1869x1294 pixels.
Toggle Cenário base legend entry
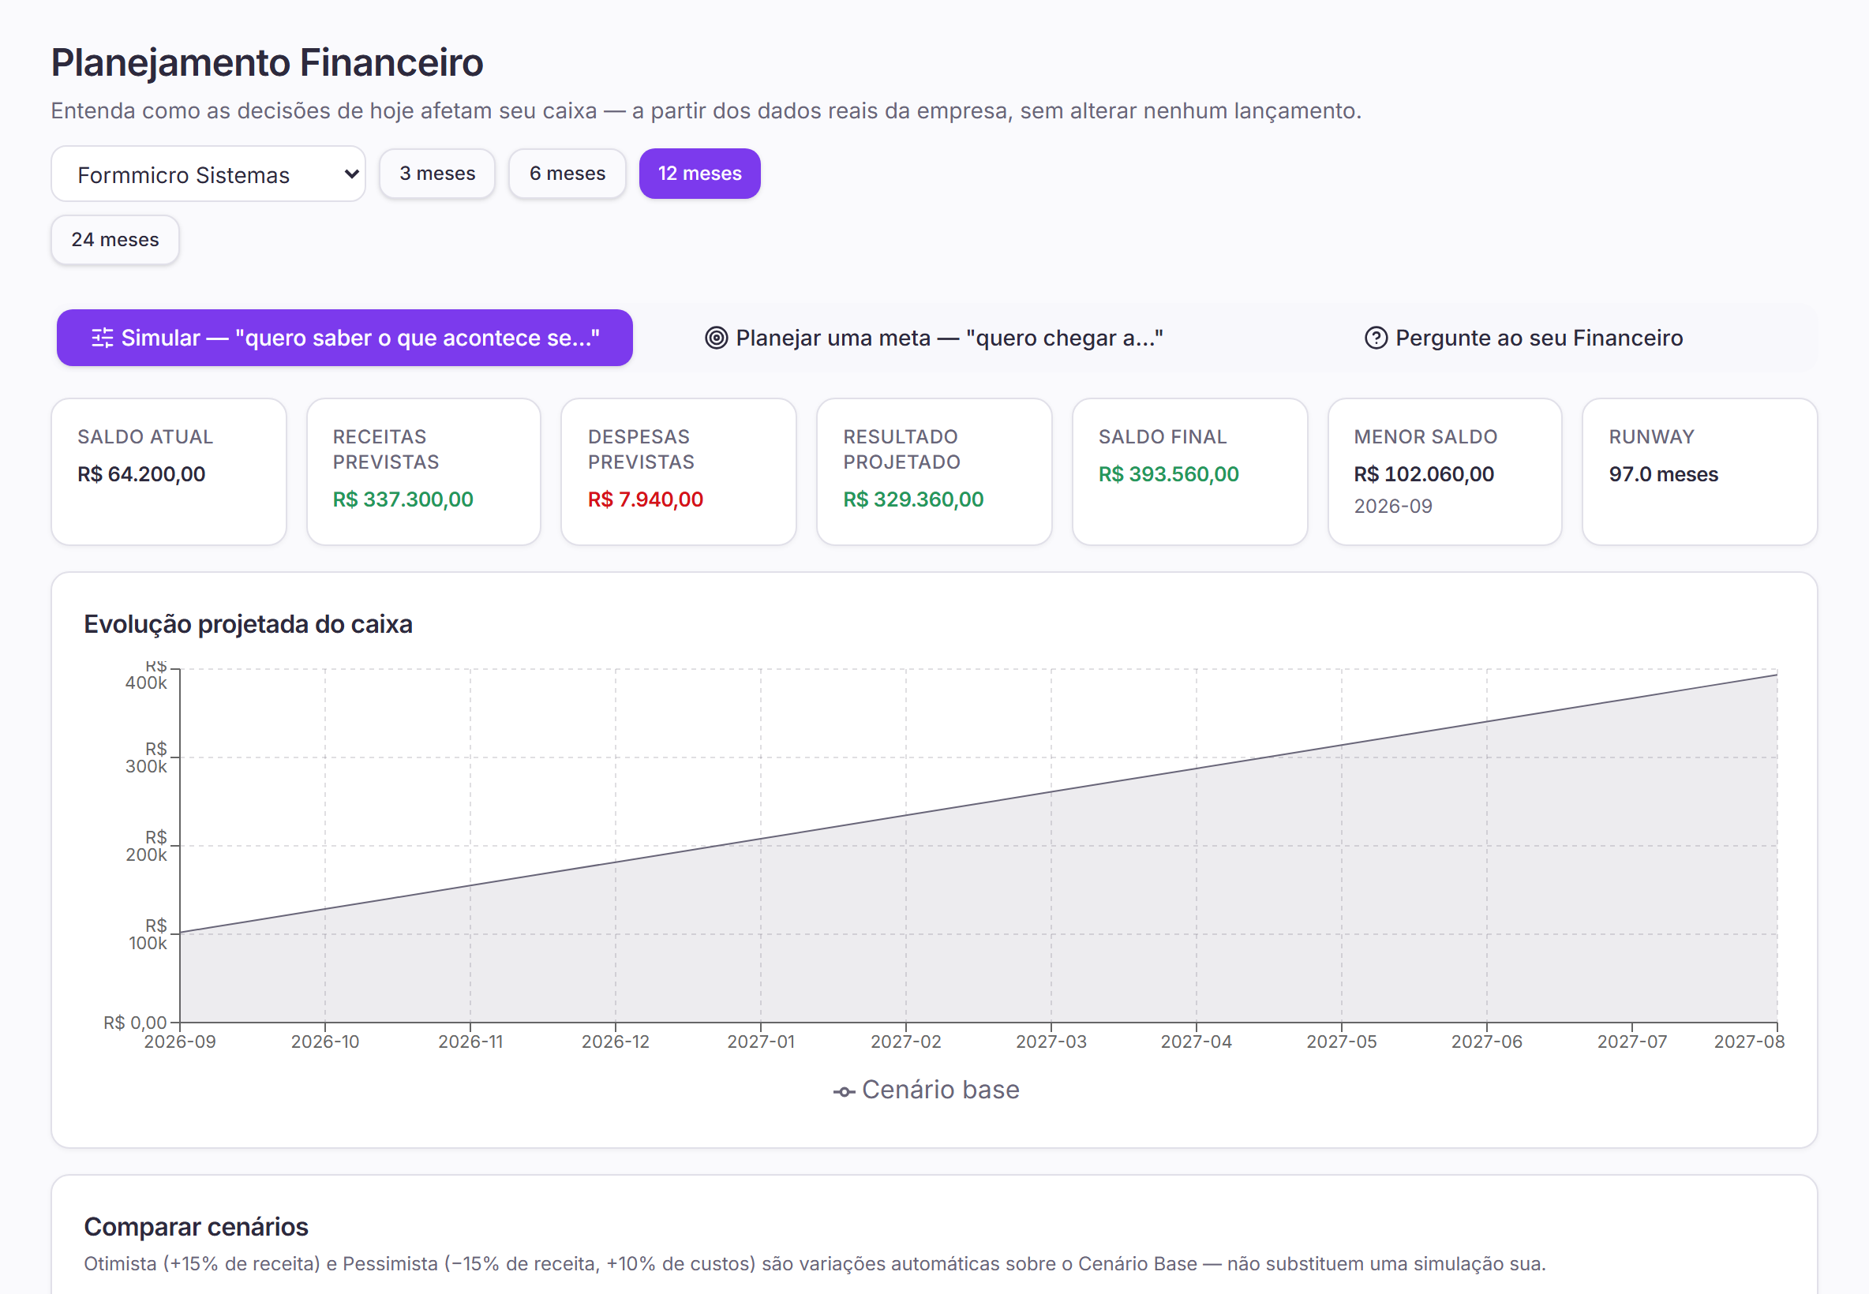(x=926, y=1090)
